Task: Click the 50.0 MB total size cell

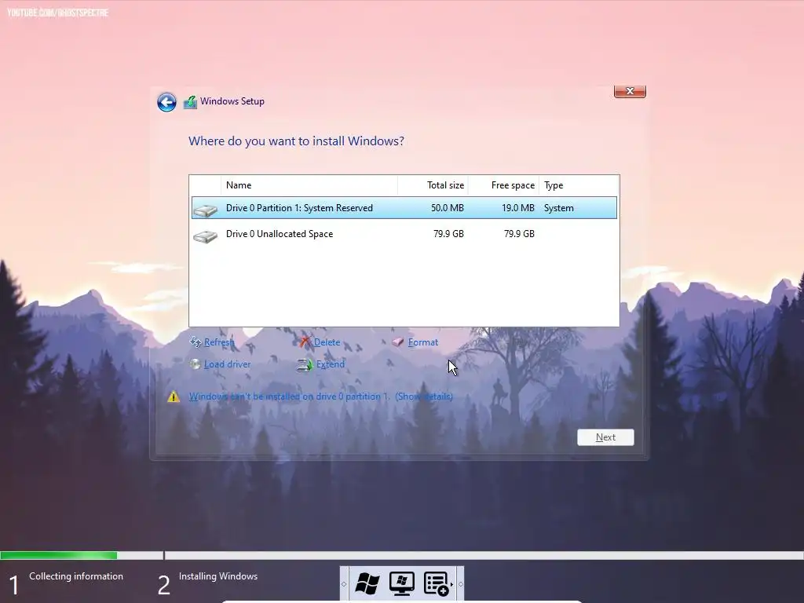Action: 447,207
